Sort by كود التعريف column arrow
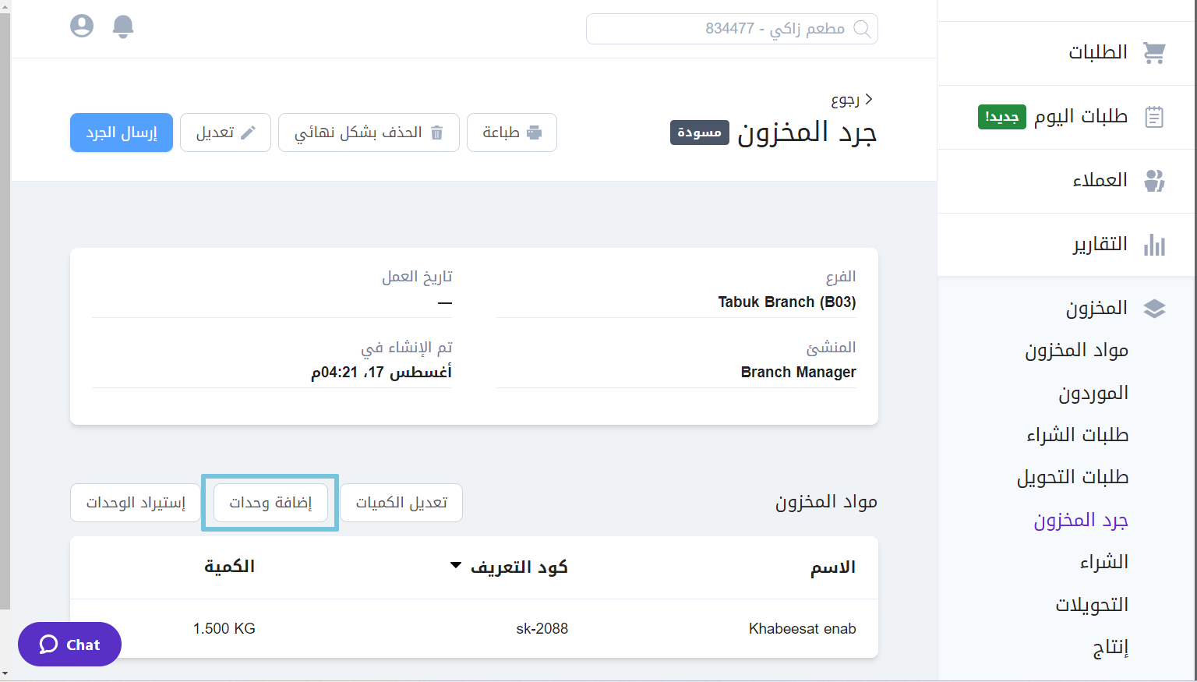This screenshot has height=682, width=1197. pyautogui.click(x=456, y=566)
